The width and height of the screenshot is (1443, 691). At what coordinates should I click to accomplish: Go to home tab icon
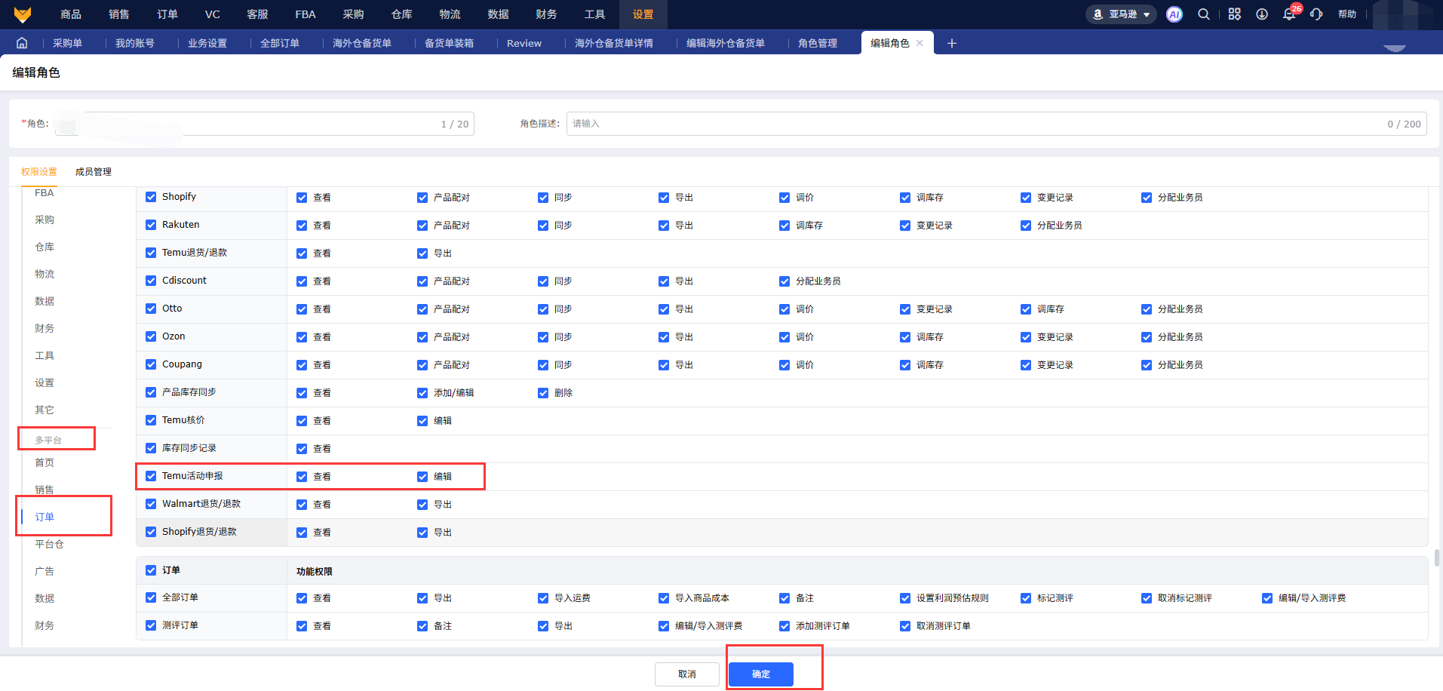tap(22, 43)
